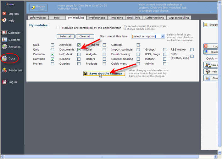This screenshot has width=222, height=159.
Task: Click the Select all button
Action: [x=65, y=36]
